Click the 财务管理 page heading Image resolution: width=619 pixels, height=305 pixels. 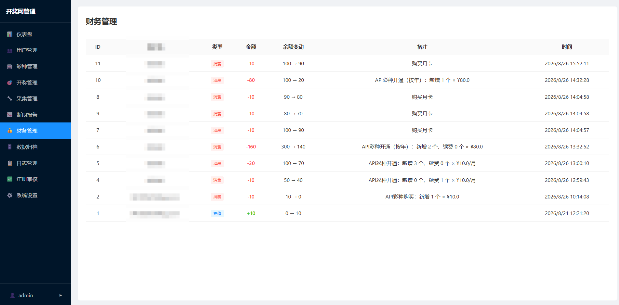pyautogui.click(x=101, y=21)
